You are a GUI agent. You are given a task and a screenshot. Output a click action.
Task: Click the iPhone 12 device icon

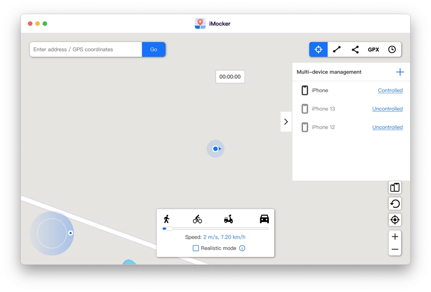(x=304, y=127)
